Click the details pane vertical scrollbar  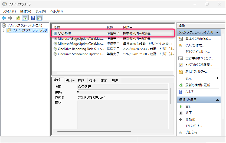pos(171,96)
